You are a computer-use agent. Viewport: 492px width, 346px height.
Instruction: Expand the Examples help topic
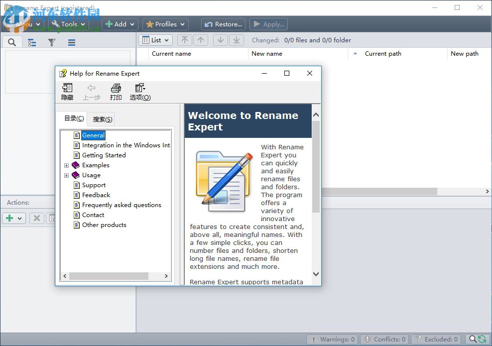tap(67, 165)
